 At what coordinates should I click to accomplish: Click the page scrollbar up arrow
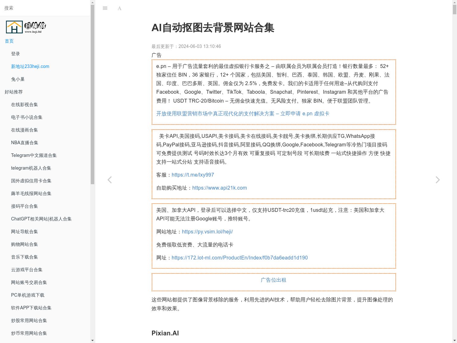pos(454,3)
